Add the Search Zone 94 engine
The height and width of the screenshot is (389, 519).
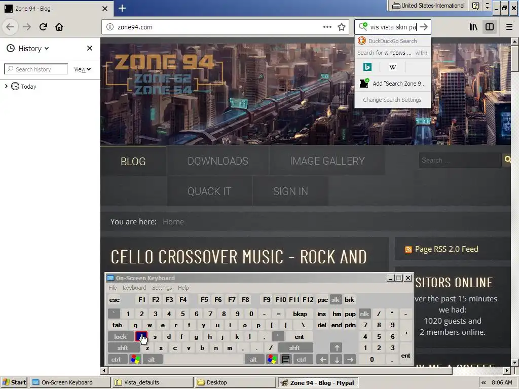(x=393, y=84)
